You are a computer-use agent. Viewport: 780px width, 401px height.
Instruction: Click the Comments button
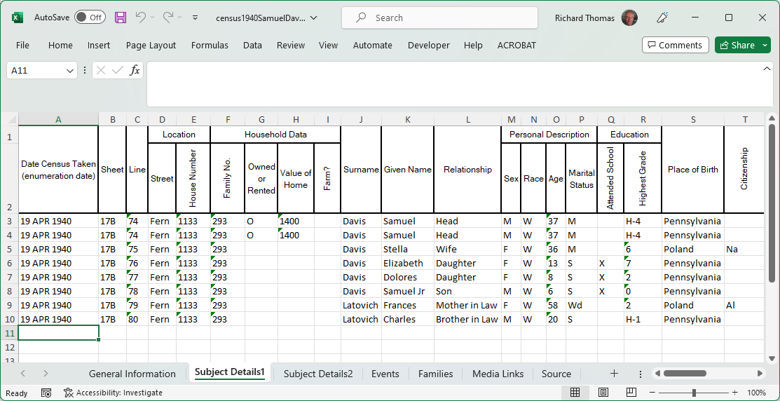pyautogui.click(x=675, y=45)
